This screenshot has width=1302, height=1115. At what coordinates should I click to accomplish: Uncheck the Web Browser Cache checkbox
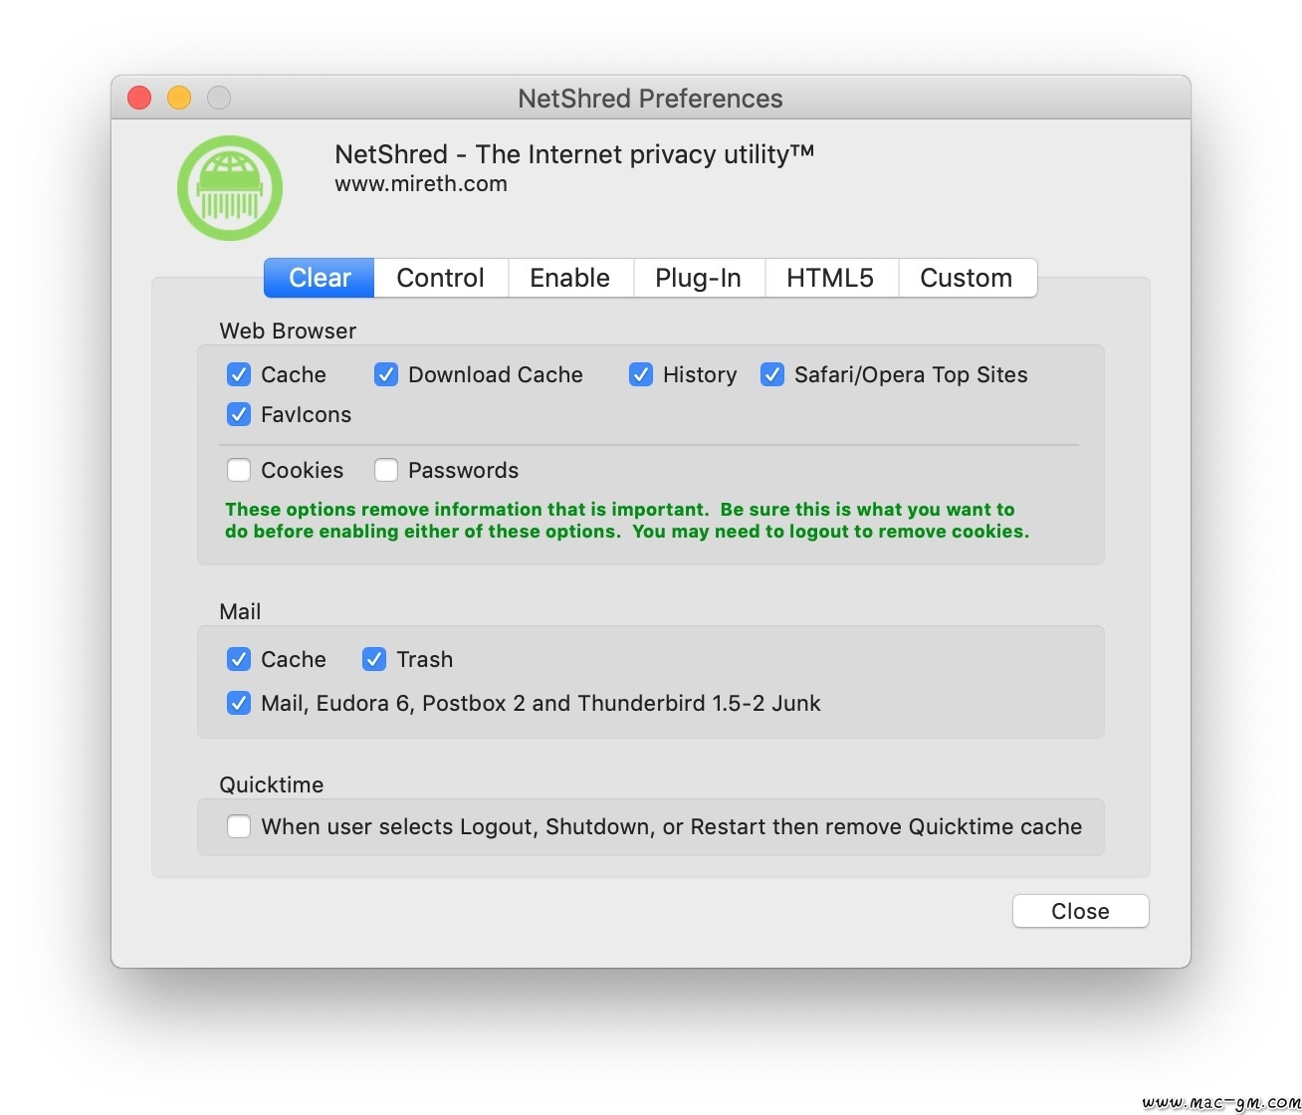pos(239,374)
